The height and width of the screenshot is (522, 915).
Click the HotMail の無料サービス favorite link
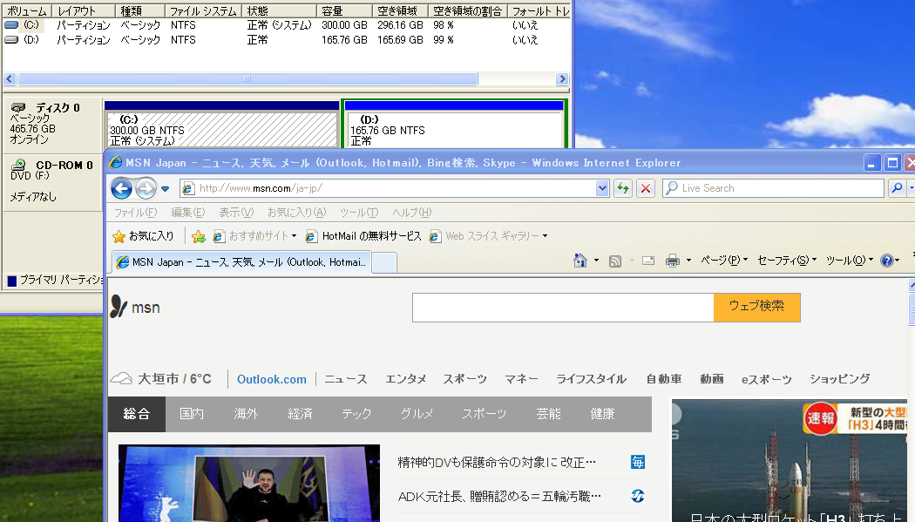point(363,235)
